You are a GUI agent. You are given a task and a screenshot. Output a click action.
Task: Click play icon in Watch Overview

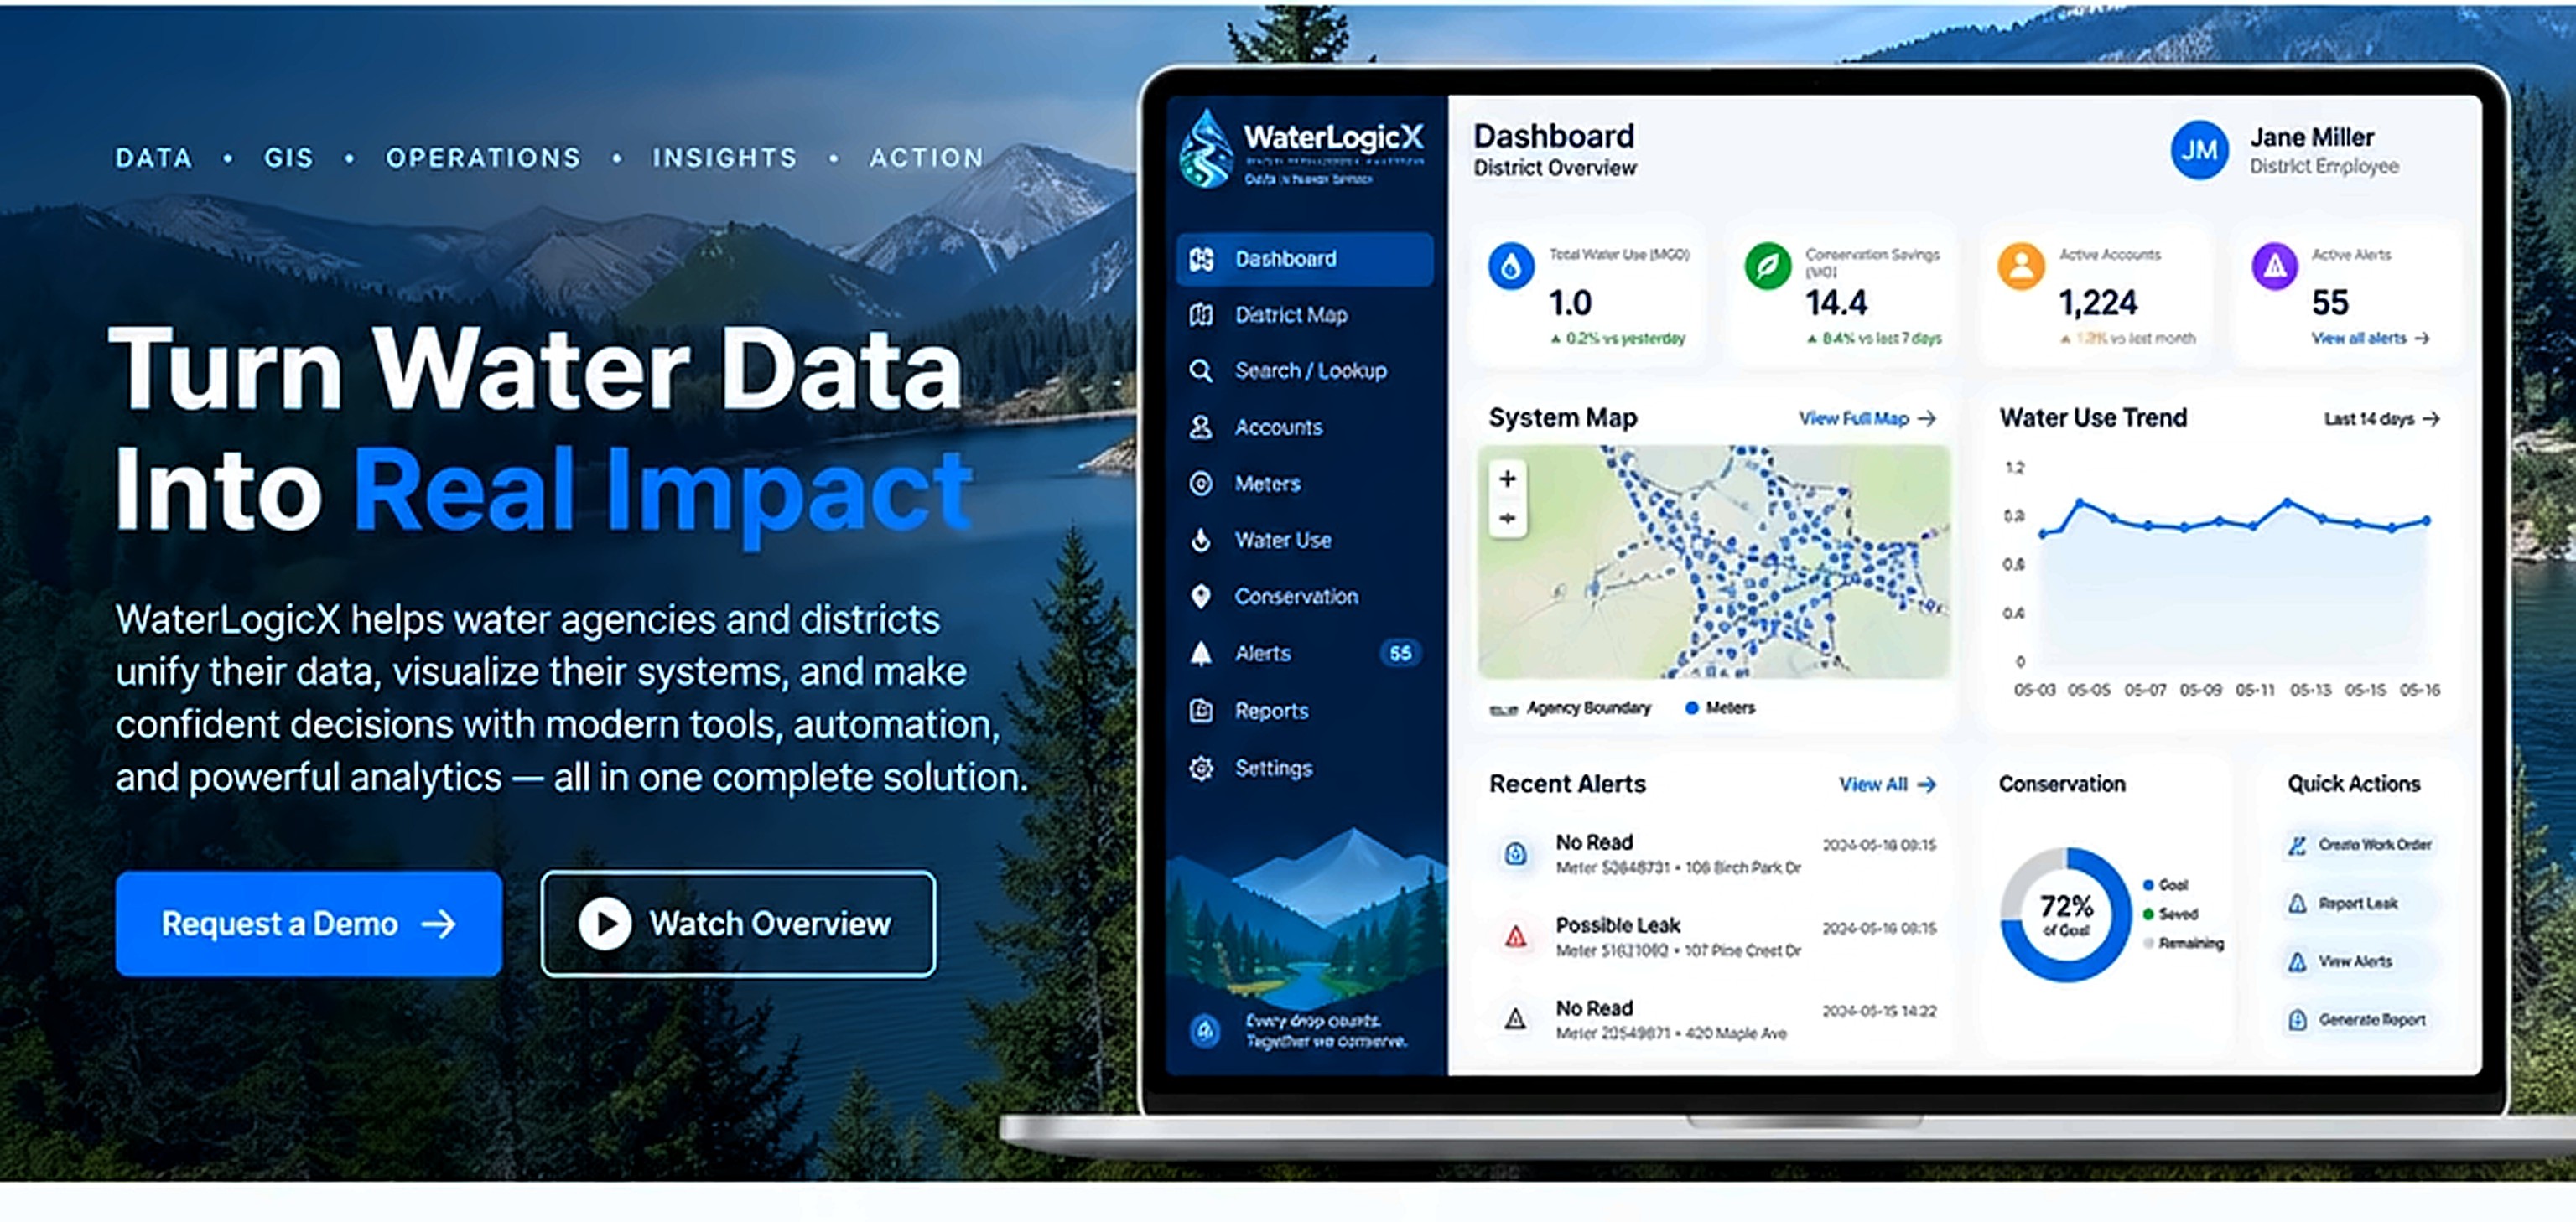[605, 924]
